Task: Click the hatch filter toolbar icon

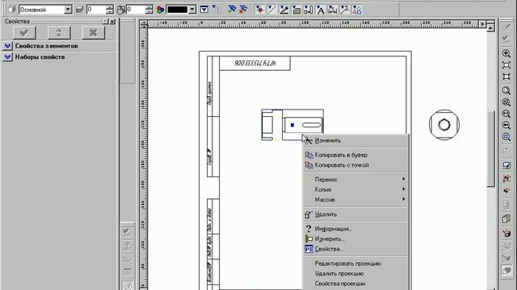Action: (296, 10)
